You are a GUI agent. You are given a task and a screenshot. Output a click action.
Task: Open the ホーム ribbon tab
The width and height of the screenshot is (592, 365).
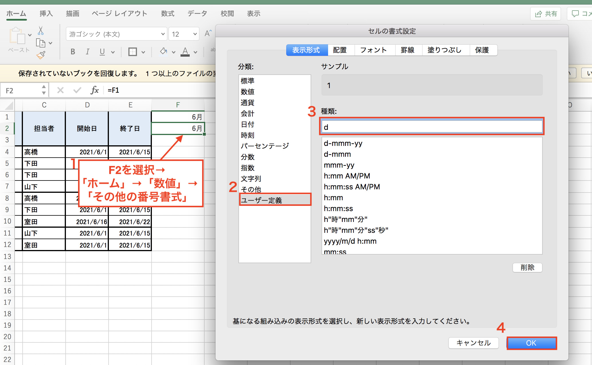16,13
